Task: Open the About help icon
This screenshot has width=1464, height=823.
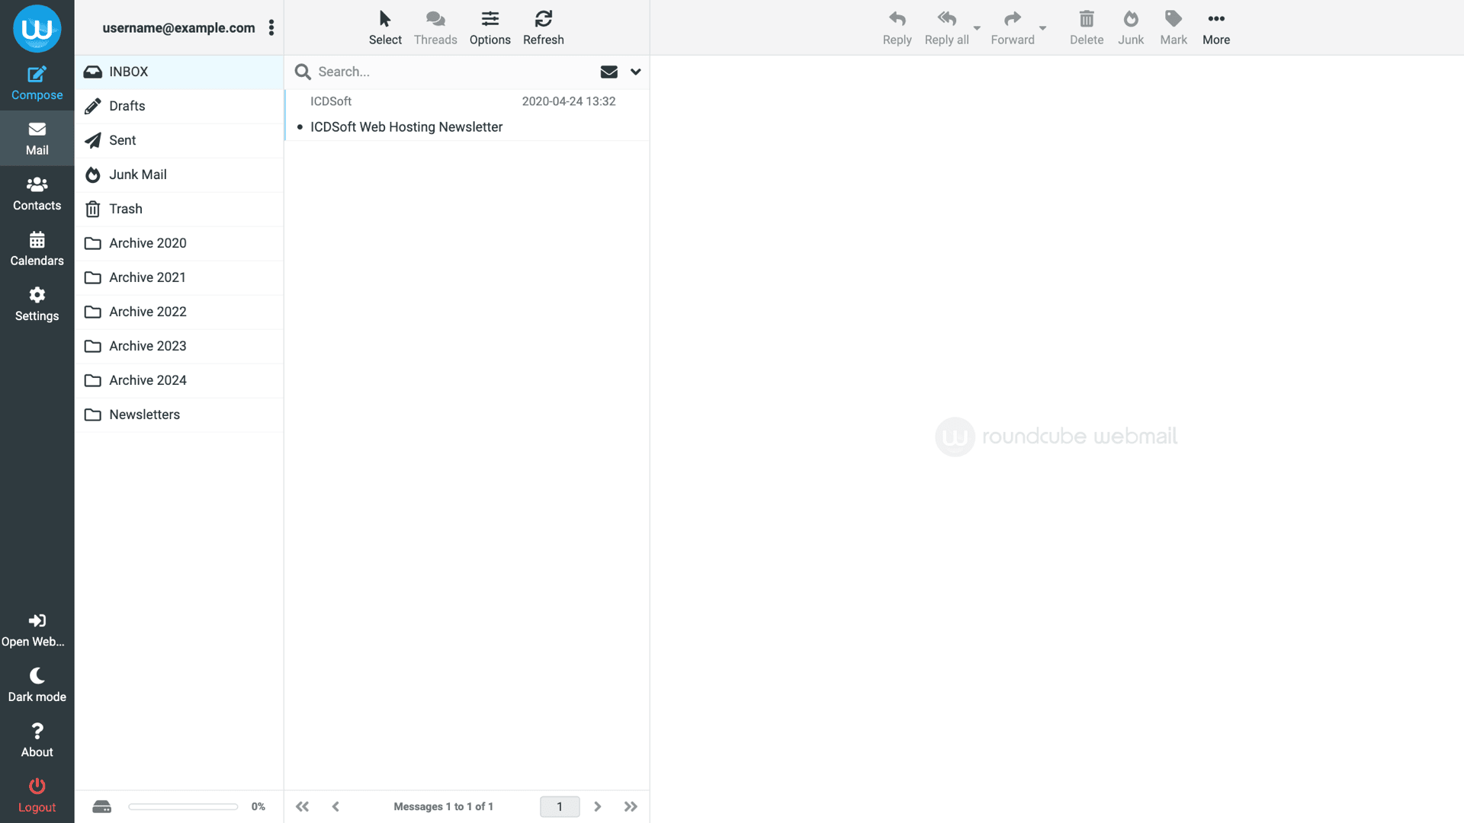Action: (x=37, y=740)
